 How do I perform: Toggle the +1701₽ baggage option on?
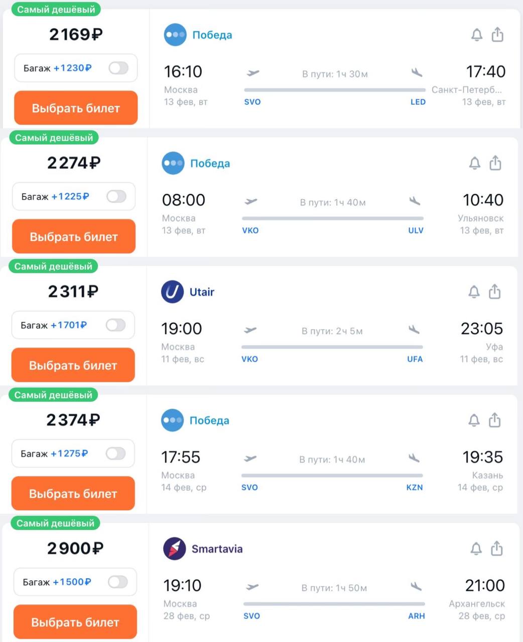tap(115, 325)
